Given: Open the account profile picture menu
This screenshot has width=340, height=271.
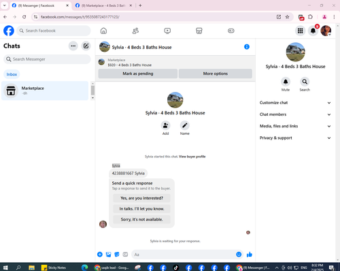Looking at the screenshot, I should (x=326, y=31).
